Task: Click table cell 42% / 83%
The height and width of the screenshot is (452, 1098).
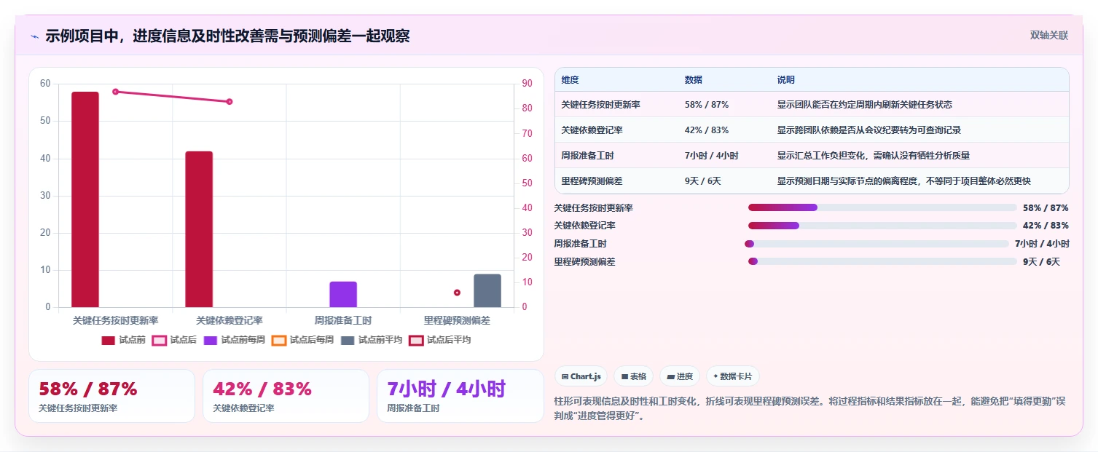Action: click(707, 130)
